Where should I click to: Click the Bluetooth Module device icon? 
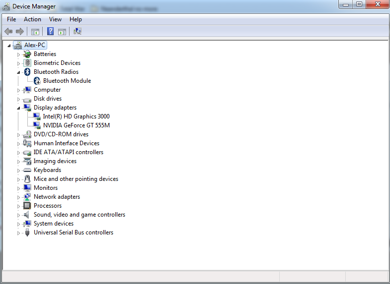click(37, 81)
